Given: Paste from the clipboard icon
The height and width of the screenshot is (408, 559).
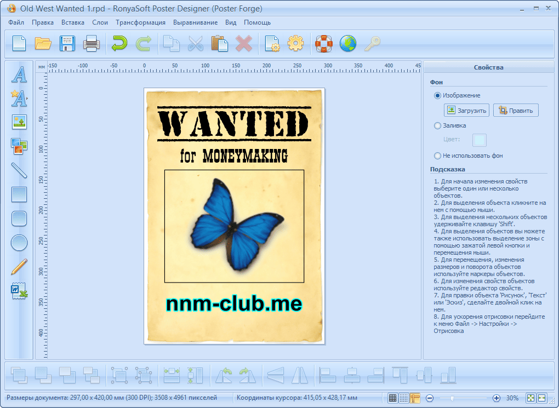Looking at the screenshot, I should [220, 43].
